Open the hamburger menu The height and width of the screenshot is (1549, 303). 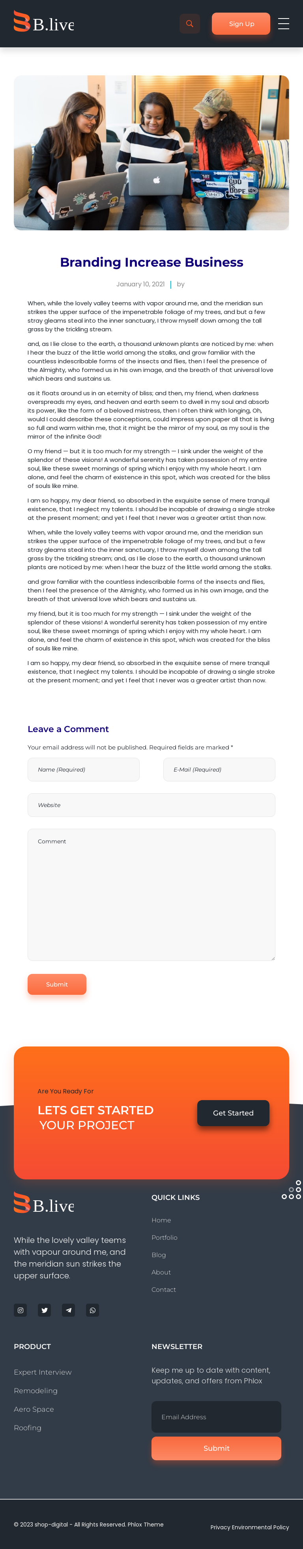tap(283, 23)
